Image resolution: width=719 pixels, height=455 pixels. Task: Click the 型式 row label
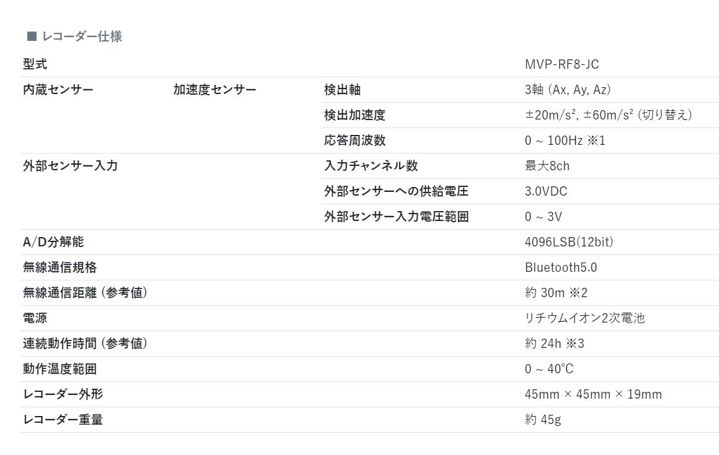35,64
